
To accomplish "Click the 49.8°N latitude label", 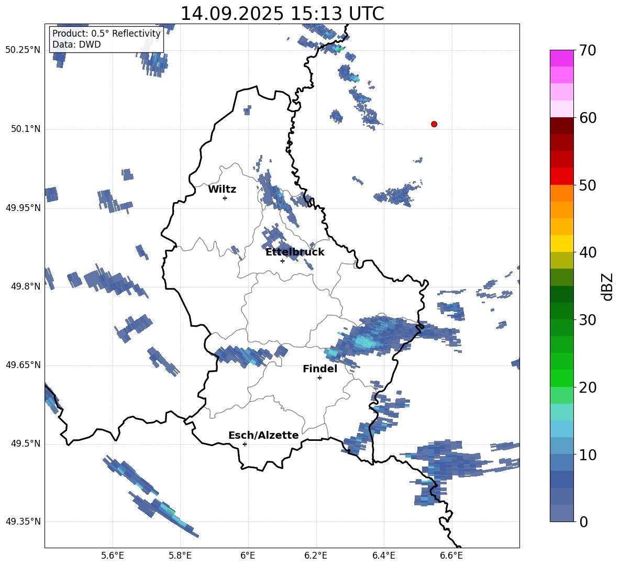I will pyautogui.click(x=26, y=286).
